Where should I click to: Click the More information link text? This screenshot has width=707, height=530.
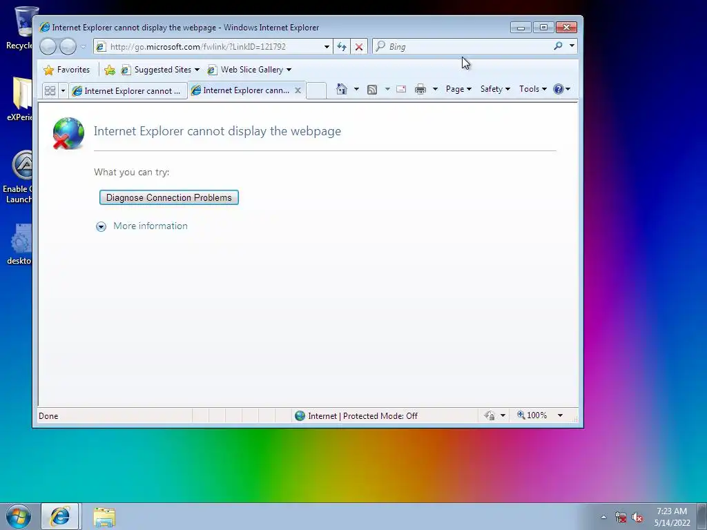tap(150, 226)
